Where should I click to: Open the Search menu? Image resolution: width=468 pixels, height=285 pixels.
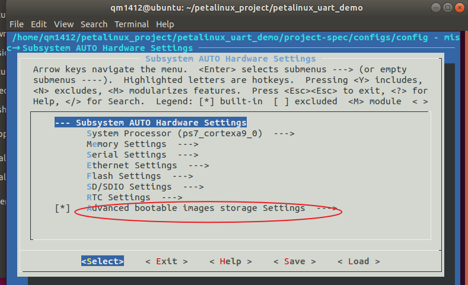coord(94,24)
